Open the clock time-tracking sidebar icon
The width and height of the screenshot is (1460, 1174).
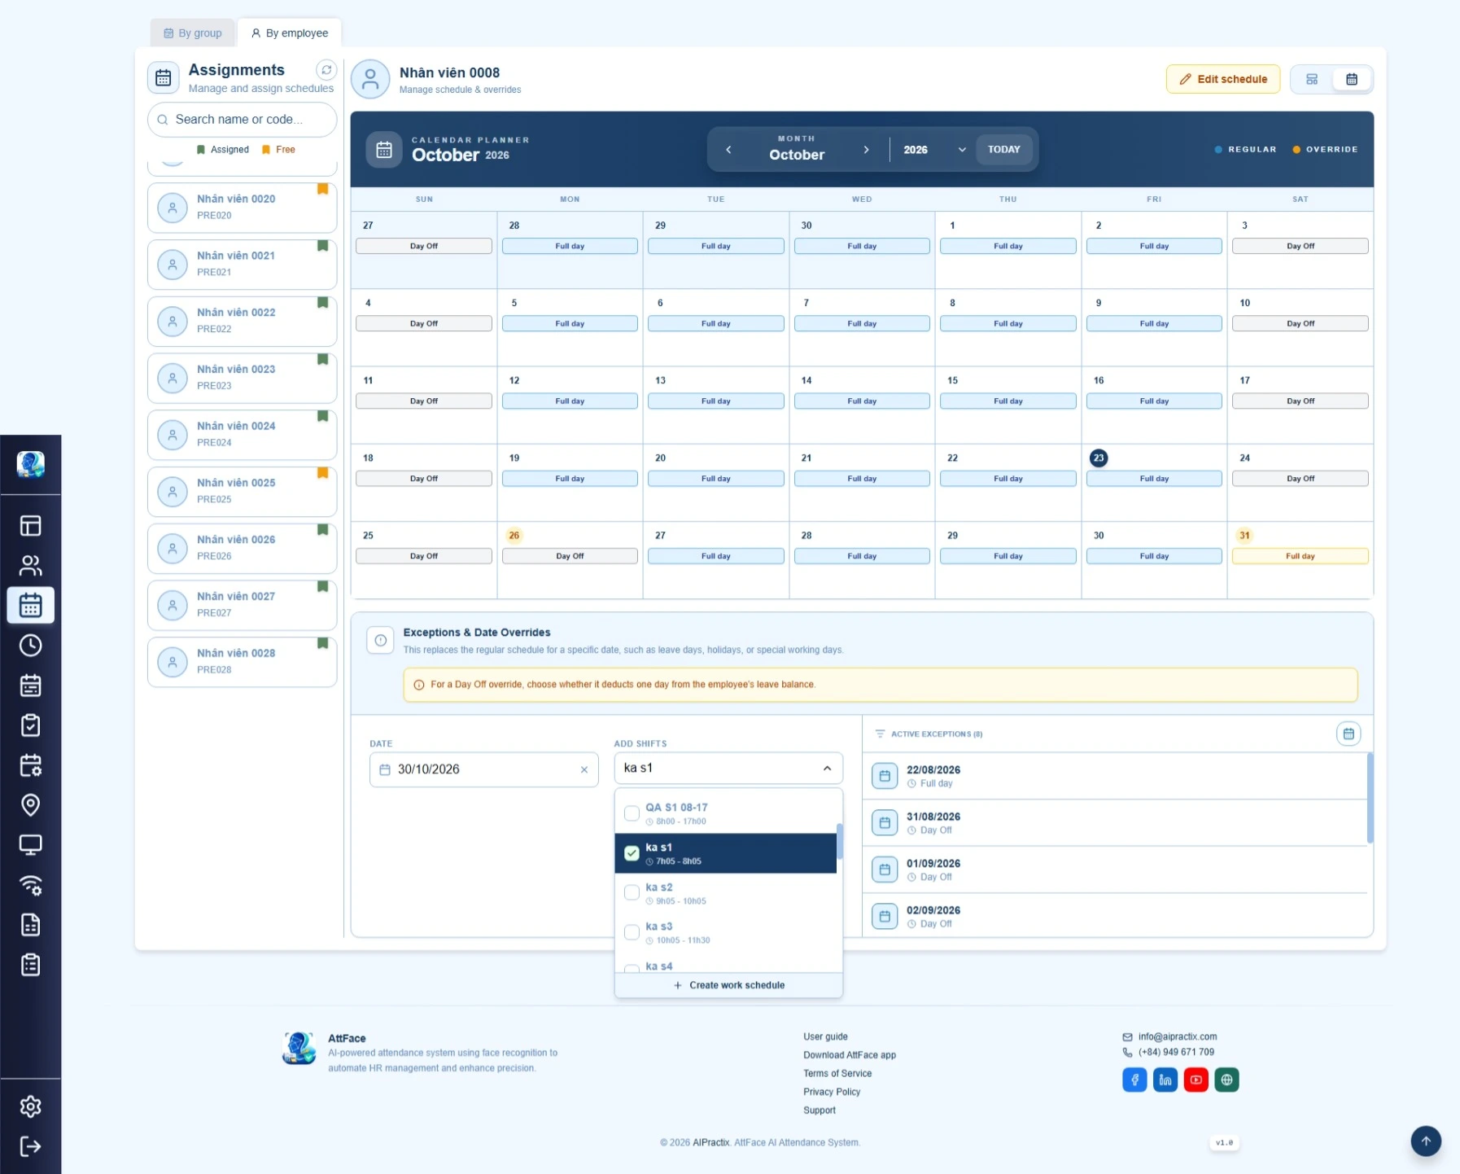(x=30, y=646)
